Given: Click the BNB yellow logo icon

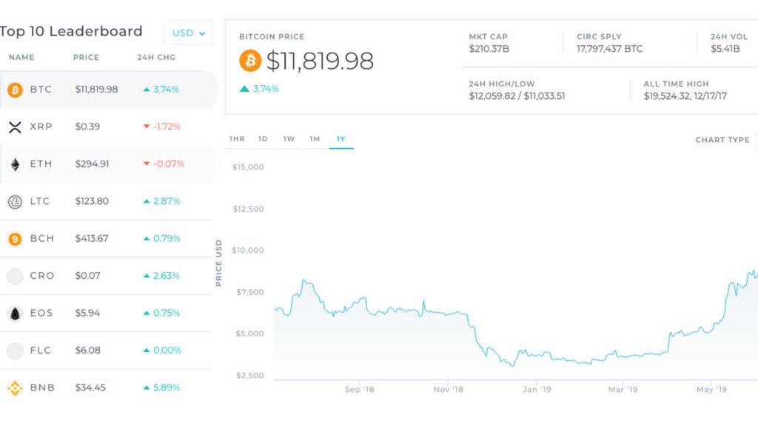Looking at the screenshot, I should (x=15, y=388).
